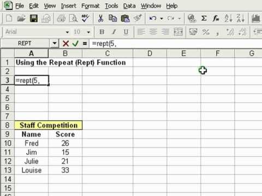Sort descending with the Z-A icon
Image resolution: width=262 pixels, height=196 pixels.
point(241,19)
